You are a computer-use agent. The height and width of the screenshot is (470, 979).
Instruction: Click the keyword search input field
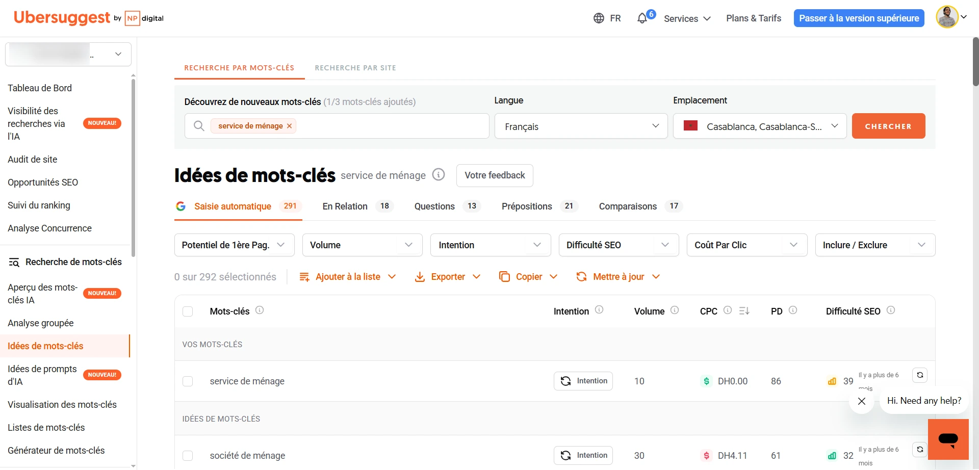(x=388, y=126)
